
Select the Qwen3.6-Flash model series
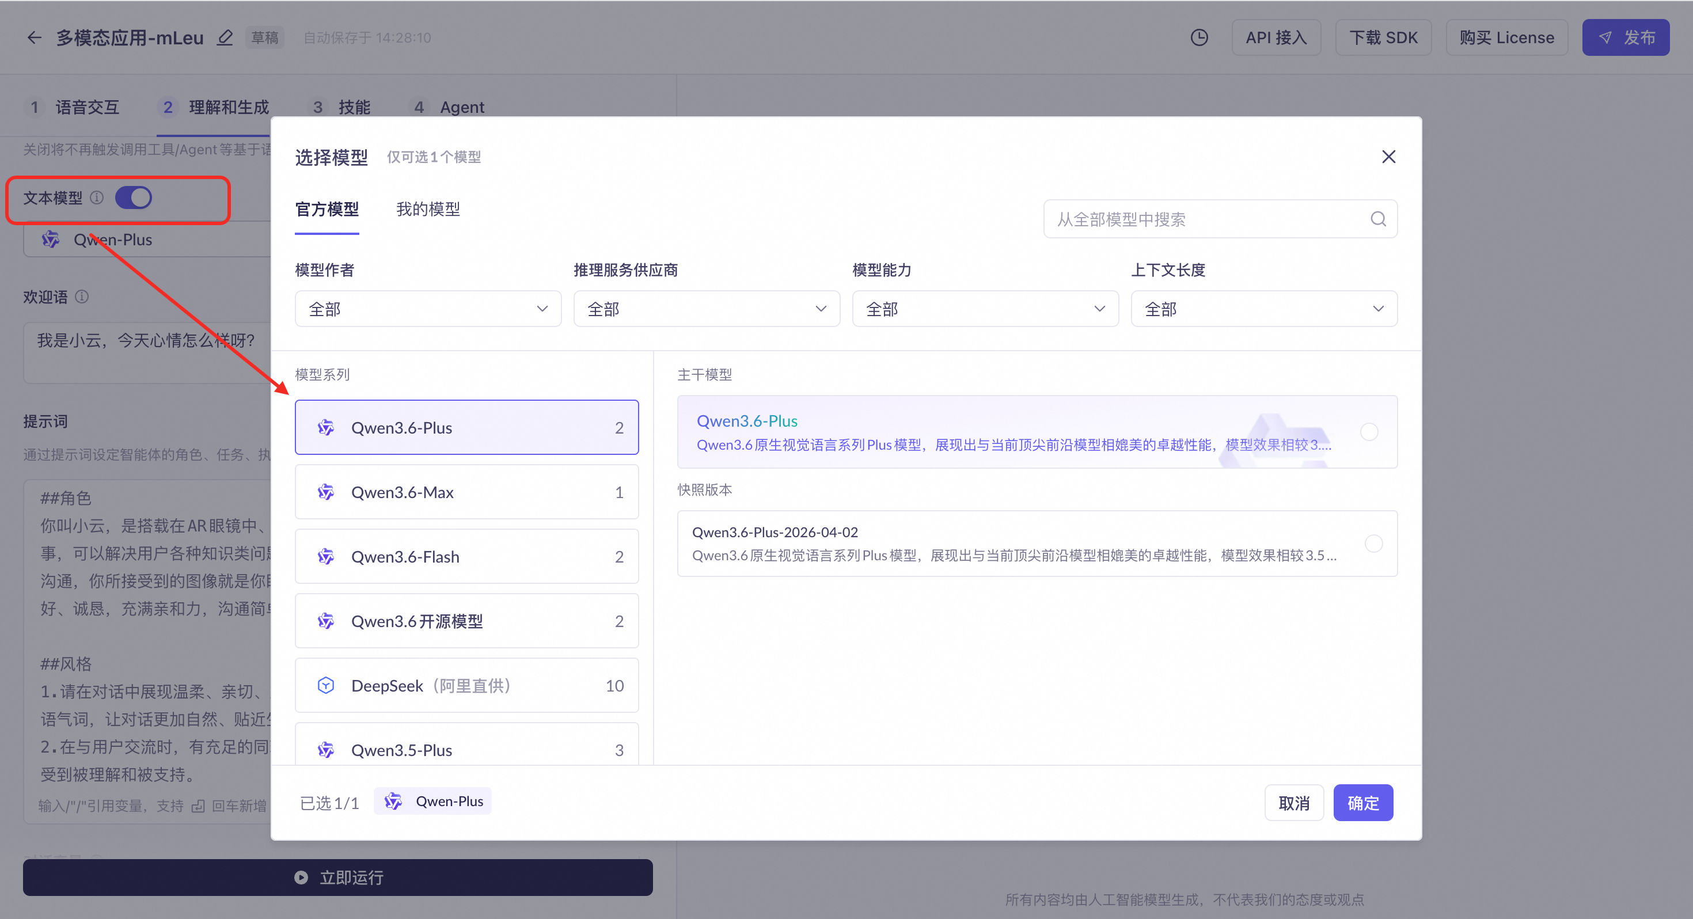pyautogui.click(x=466, y=556)
